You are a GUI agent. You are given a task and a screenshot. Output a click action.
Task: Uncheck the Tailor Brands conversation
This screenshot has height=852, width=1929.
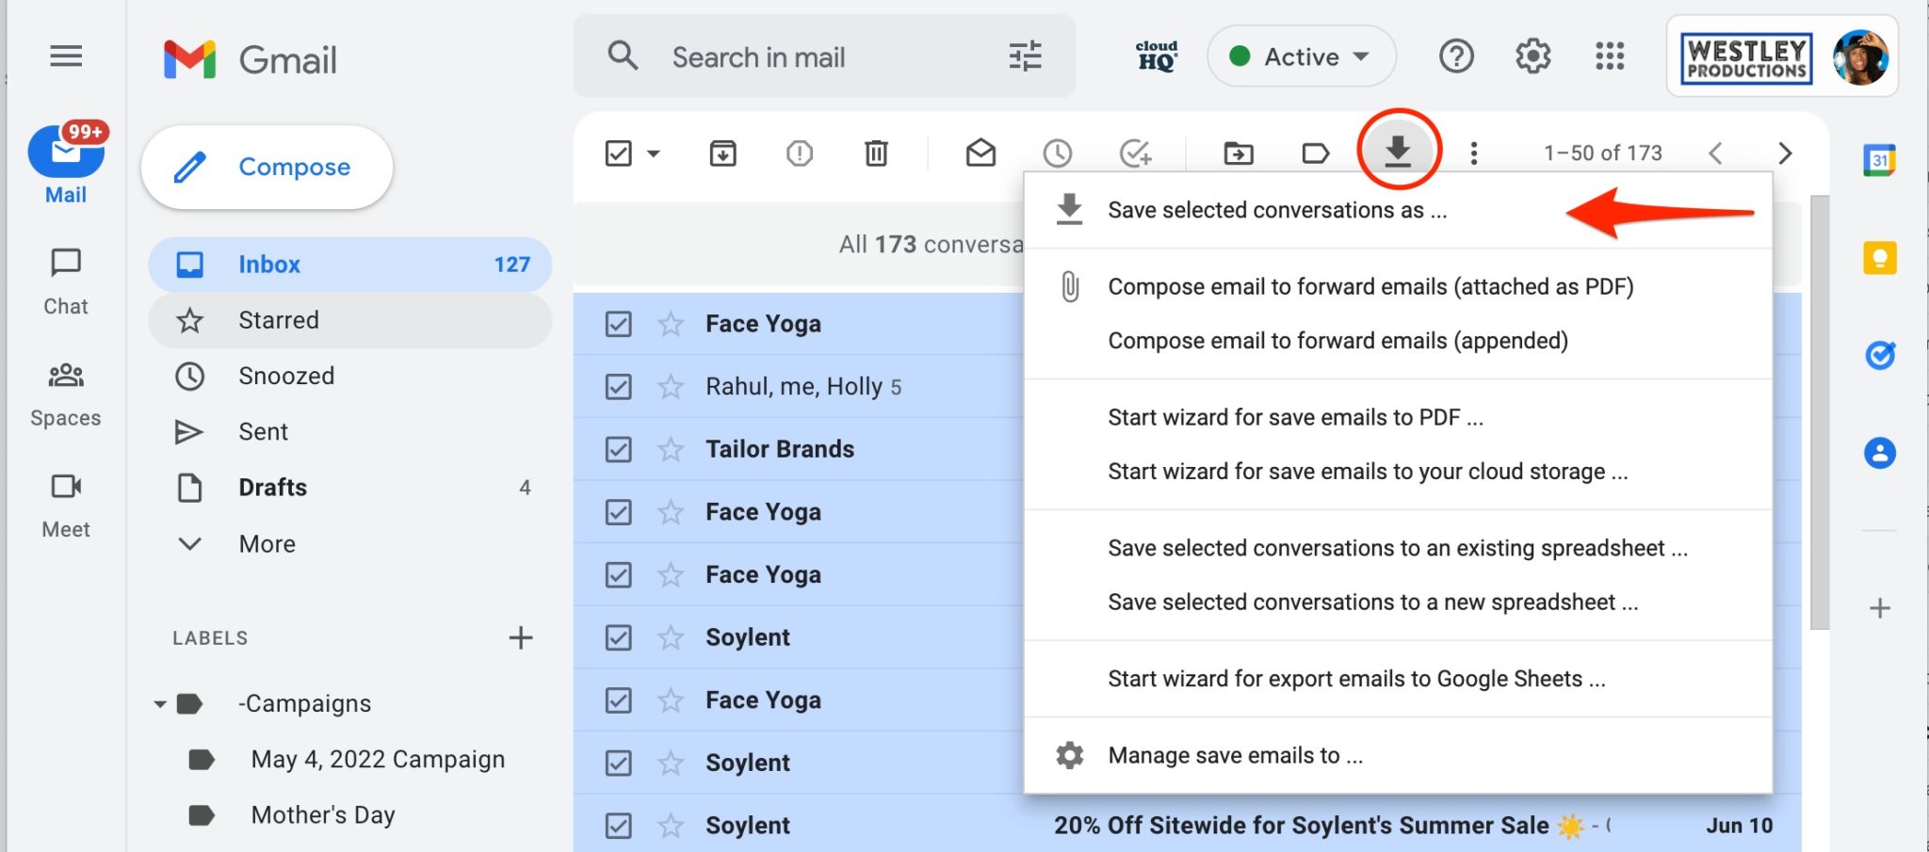[618, 449]
